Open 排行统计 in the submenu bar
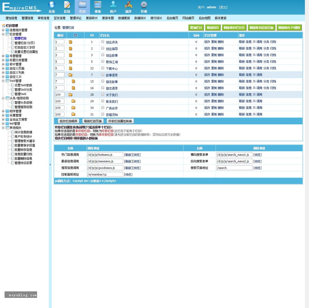 tap(156, 18)
